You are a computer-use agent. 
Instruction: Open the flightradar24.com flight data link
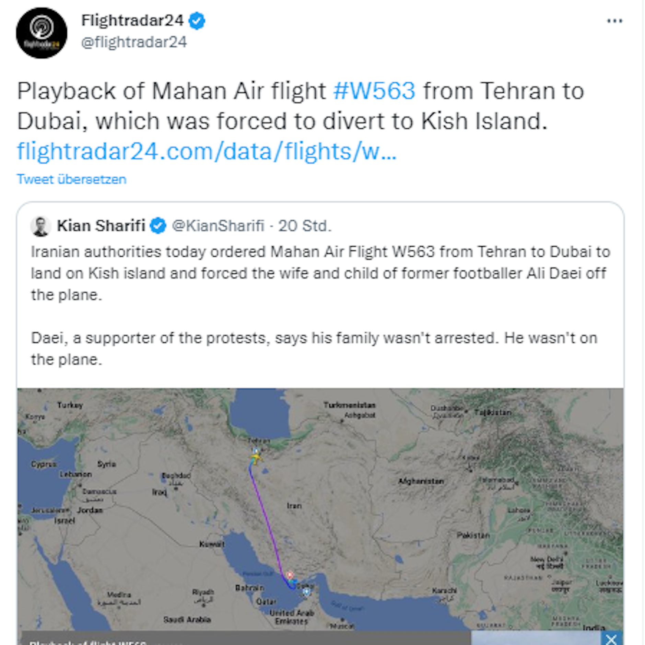tap(206, 150)
